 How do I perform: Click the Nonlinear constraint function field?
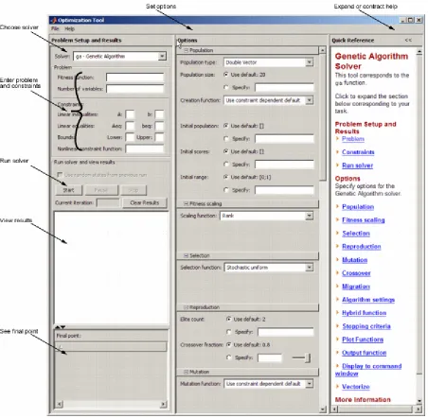click(x=145, y=148)
